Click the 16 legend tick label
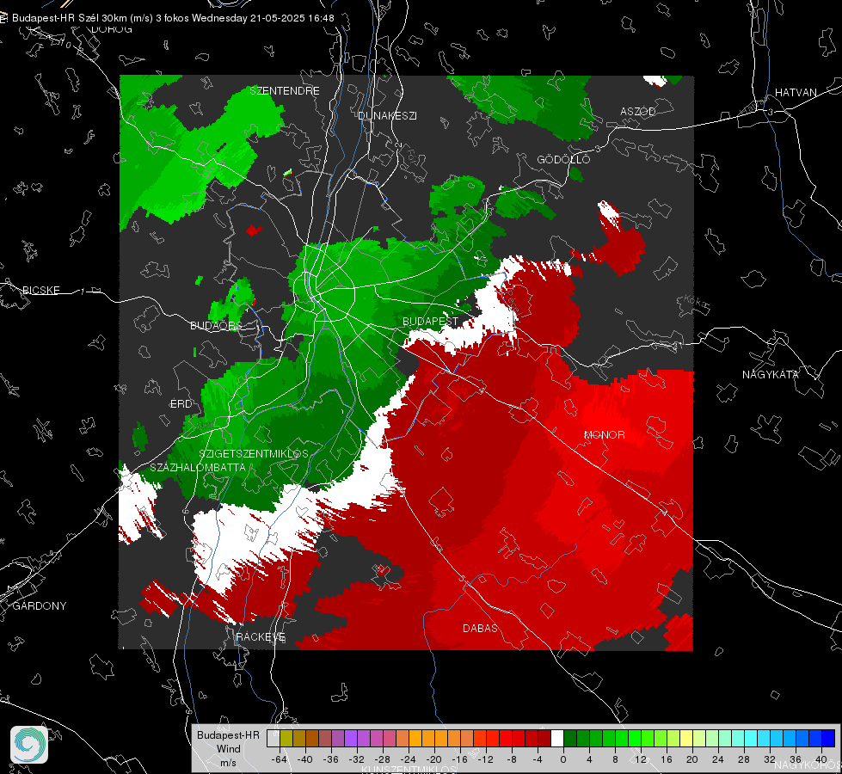The width and height of the screenshot is (842, 774). pyautogui.click(x=667, y=759)
